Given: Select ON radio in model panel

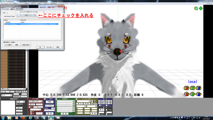Looking at the screenshot, I should (31, 112).
